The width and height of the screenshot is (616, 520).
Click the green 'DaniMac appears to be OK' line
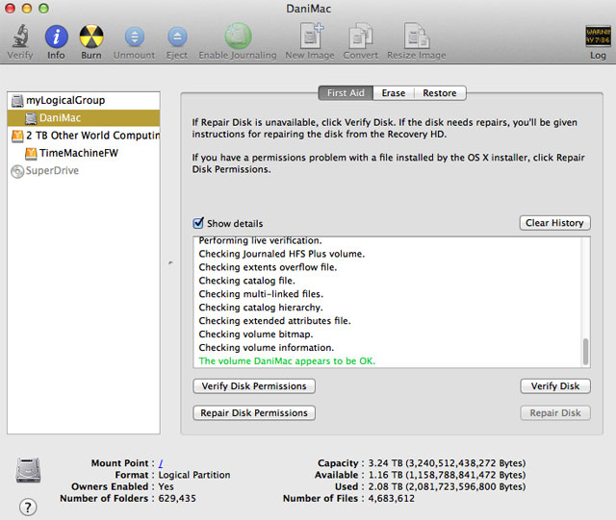point(287,361)
